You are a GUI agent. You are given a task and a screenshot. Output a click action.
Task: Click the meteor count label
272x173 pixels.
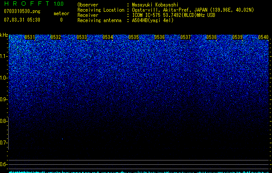pos(61,13)
